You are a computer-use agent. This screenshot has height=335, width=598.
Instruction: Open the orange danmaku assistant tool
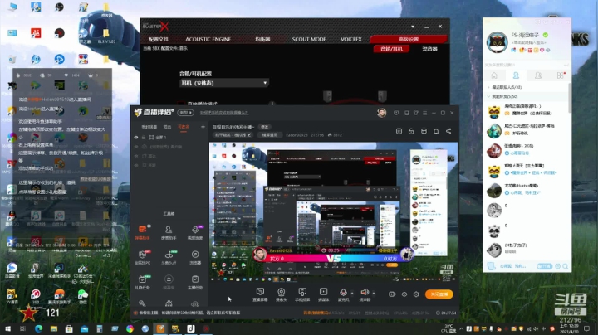click(143, 232)
